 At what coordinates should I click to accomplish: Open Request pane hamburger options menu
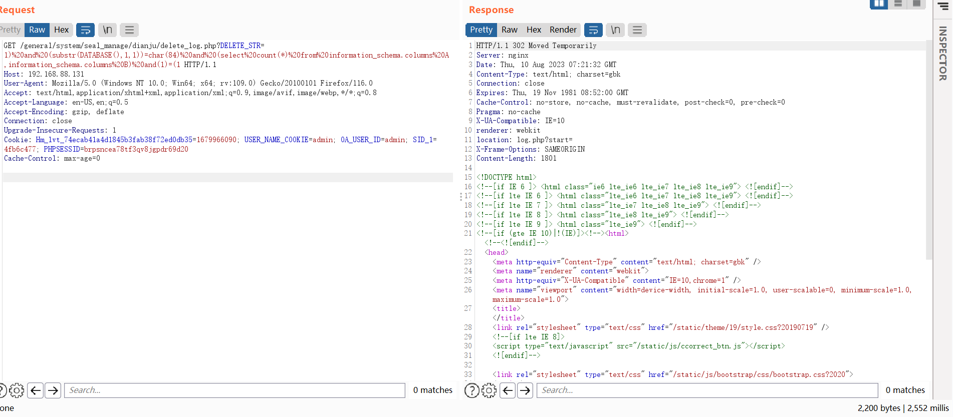[x=129, y=30]
